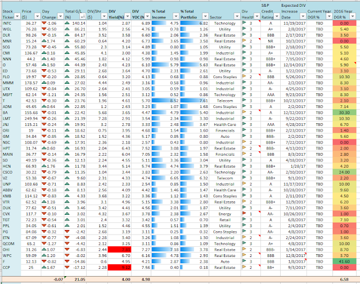Select the DUK price cell 77.62
This screenshot has height=284, width=360.
pos(31,208)
